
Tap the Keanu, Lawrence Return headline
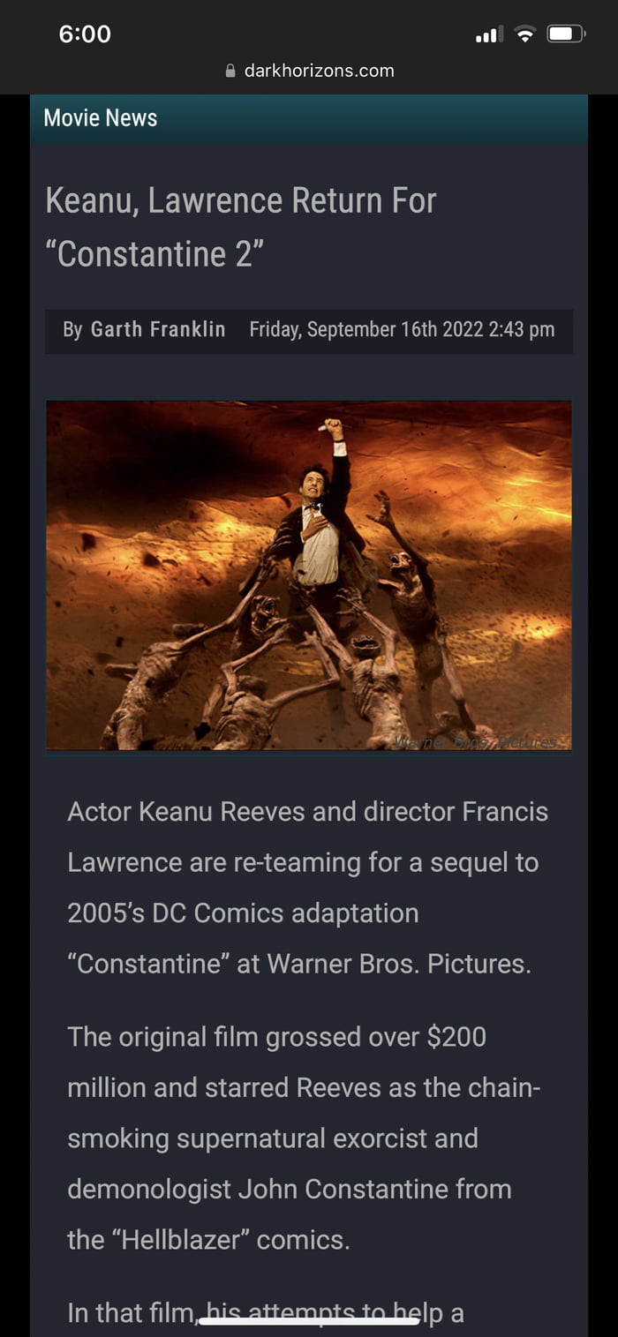click(241, 227)
